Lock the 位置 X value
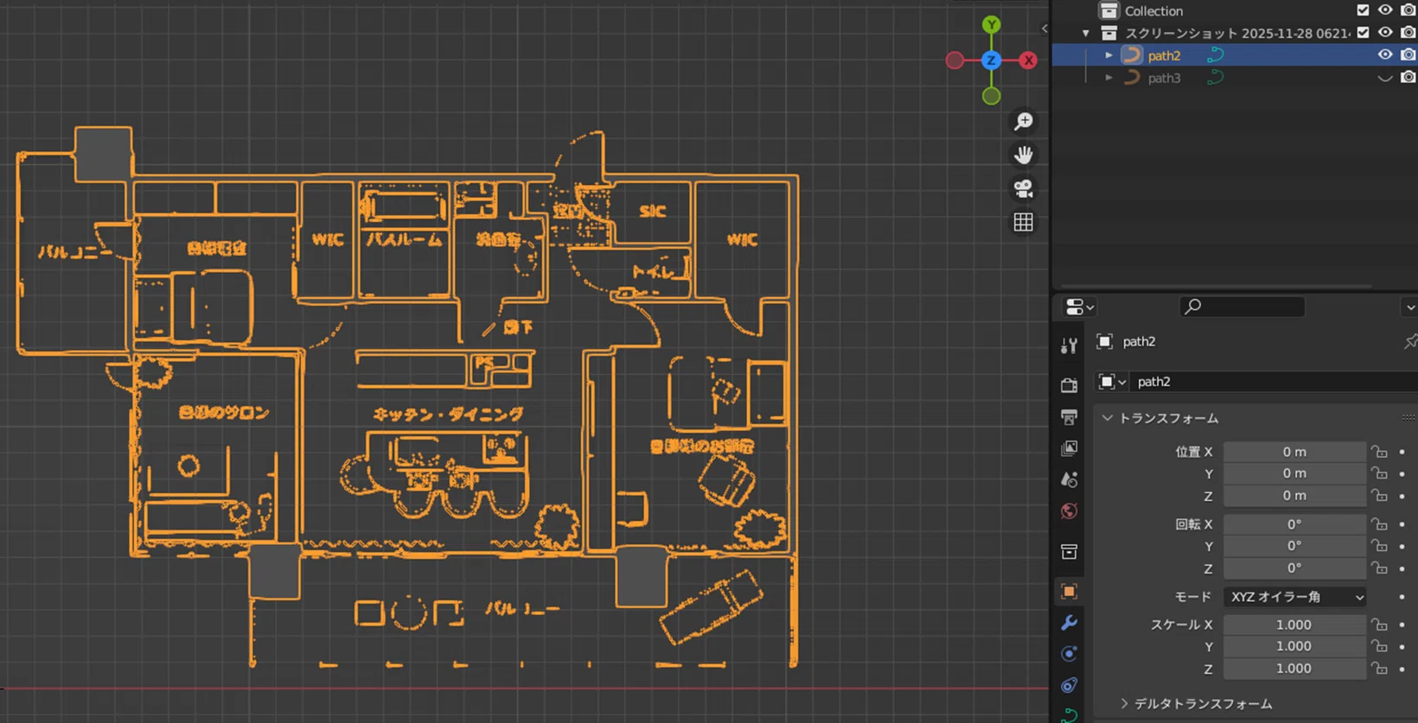 (x=1379, y=452)
